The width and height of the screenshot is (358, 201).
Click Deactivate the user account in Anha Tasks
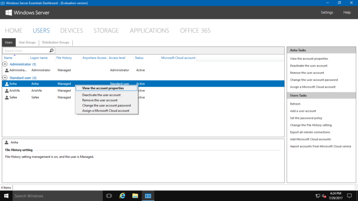pos(308,66)
